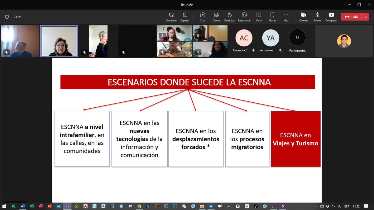This screenshot has width=374, height=210.
Task: Open TikTok from the taskbar
Action: [256, 206]
